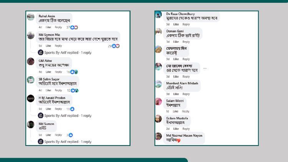Reply to Osman Goni's comment
This screenshot has height=162, width=288.
186,42
